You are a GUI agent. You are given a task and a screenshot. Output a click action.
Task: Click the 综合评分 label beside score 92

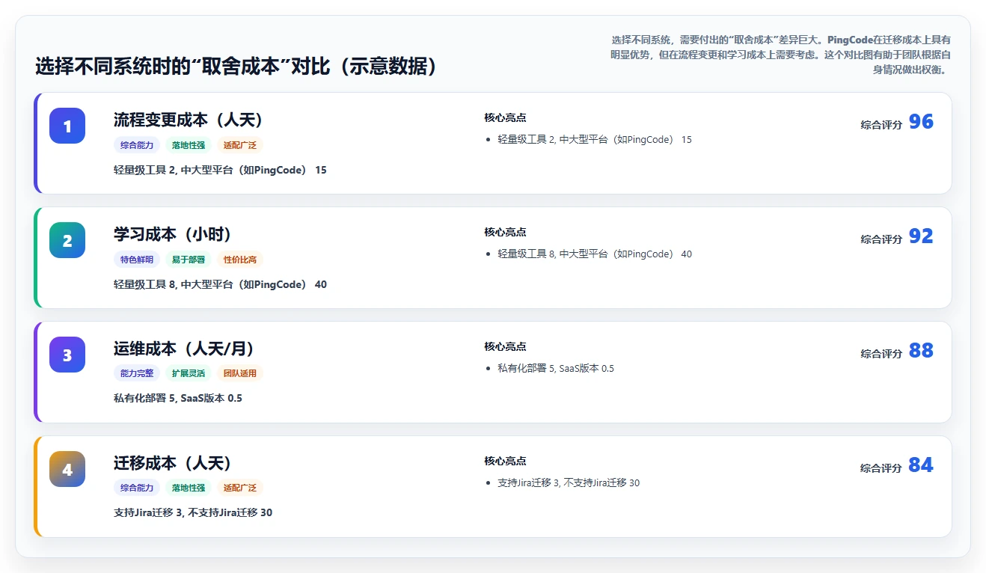click(881, 239)
